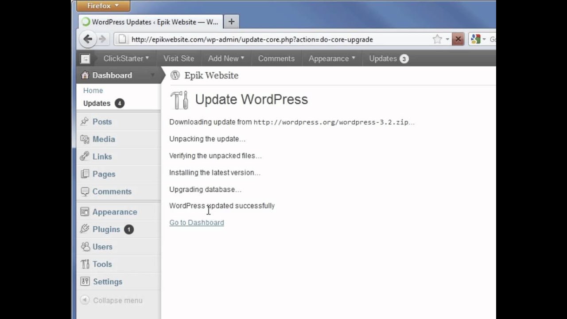Select Visit Site in the admin bar
Viewport: 567px width, 319px height.
click(179, 58)
